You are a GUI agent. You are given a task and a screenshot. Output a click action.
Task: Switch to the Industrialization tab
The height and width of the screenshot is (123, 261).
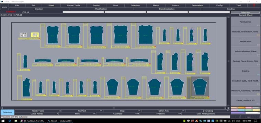coord(167,9)
